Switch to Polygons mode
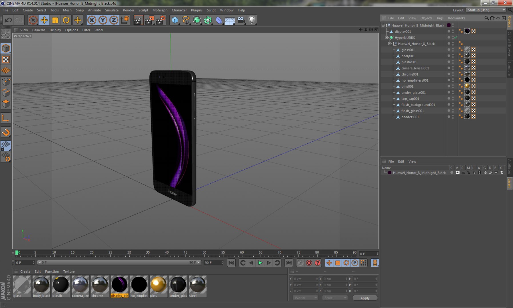The width and height of the screenshot is (513, 308). 6,104
